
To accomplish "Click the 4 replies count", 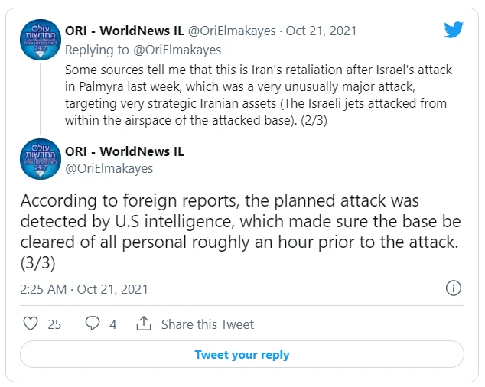I will [x=113, y=324].
